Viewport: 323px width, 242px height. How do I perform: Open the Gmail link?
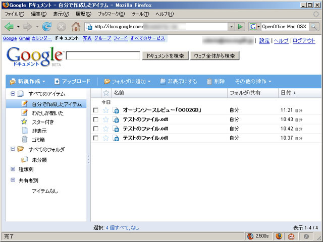coord(24,38)
